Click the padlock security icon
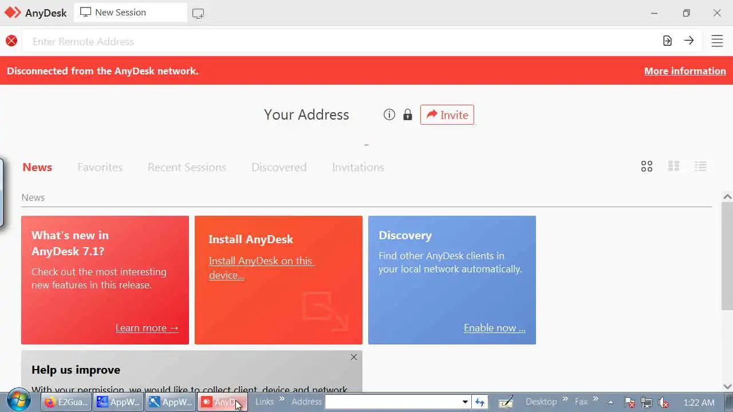The image size is (733, 412). (x=408, y=115)
